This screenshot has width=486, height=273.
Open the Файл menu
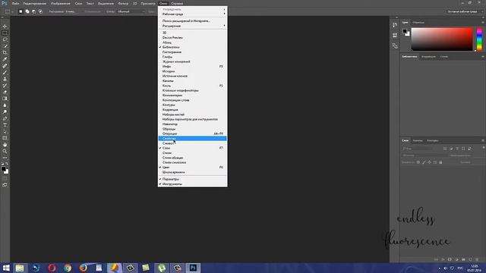coord(15,3)
